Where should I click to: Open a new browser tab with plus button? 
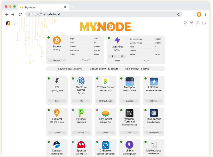click(72, 7)
